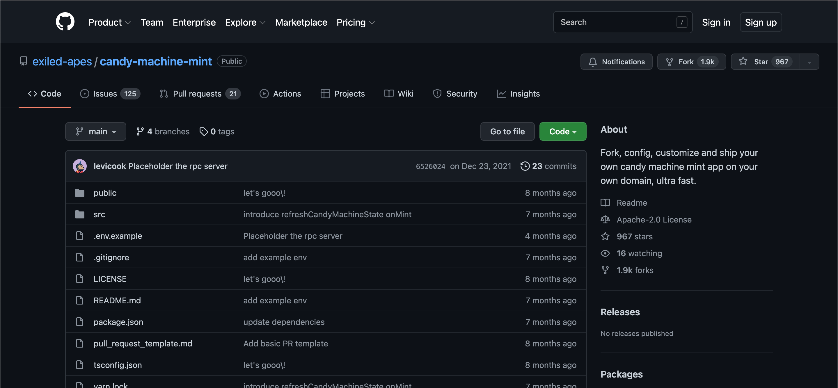
Task: Click the eye icon beside 16 watching
Action: (605, 253)
